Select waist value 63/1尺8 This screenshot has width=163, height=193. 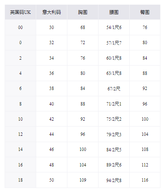point(114,73)
